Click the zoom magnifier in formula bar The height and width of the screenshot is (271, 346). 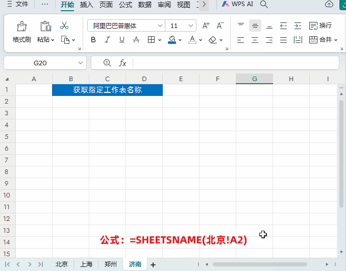click(107, 63)
